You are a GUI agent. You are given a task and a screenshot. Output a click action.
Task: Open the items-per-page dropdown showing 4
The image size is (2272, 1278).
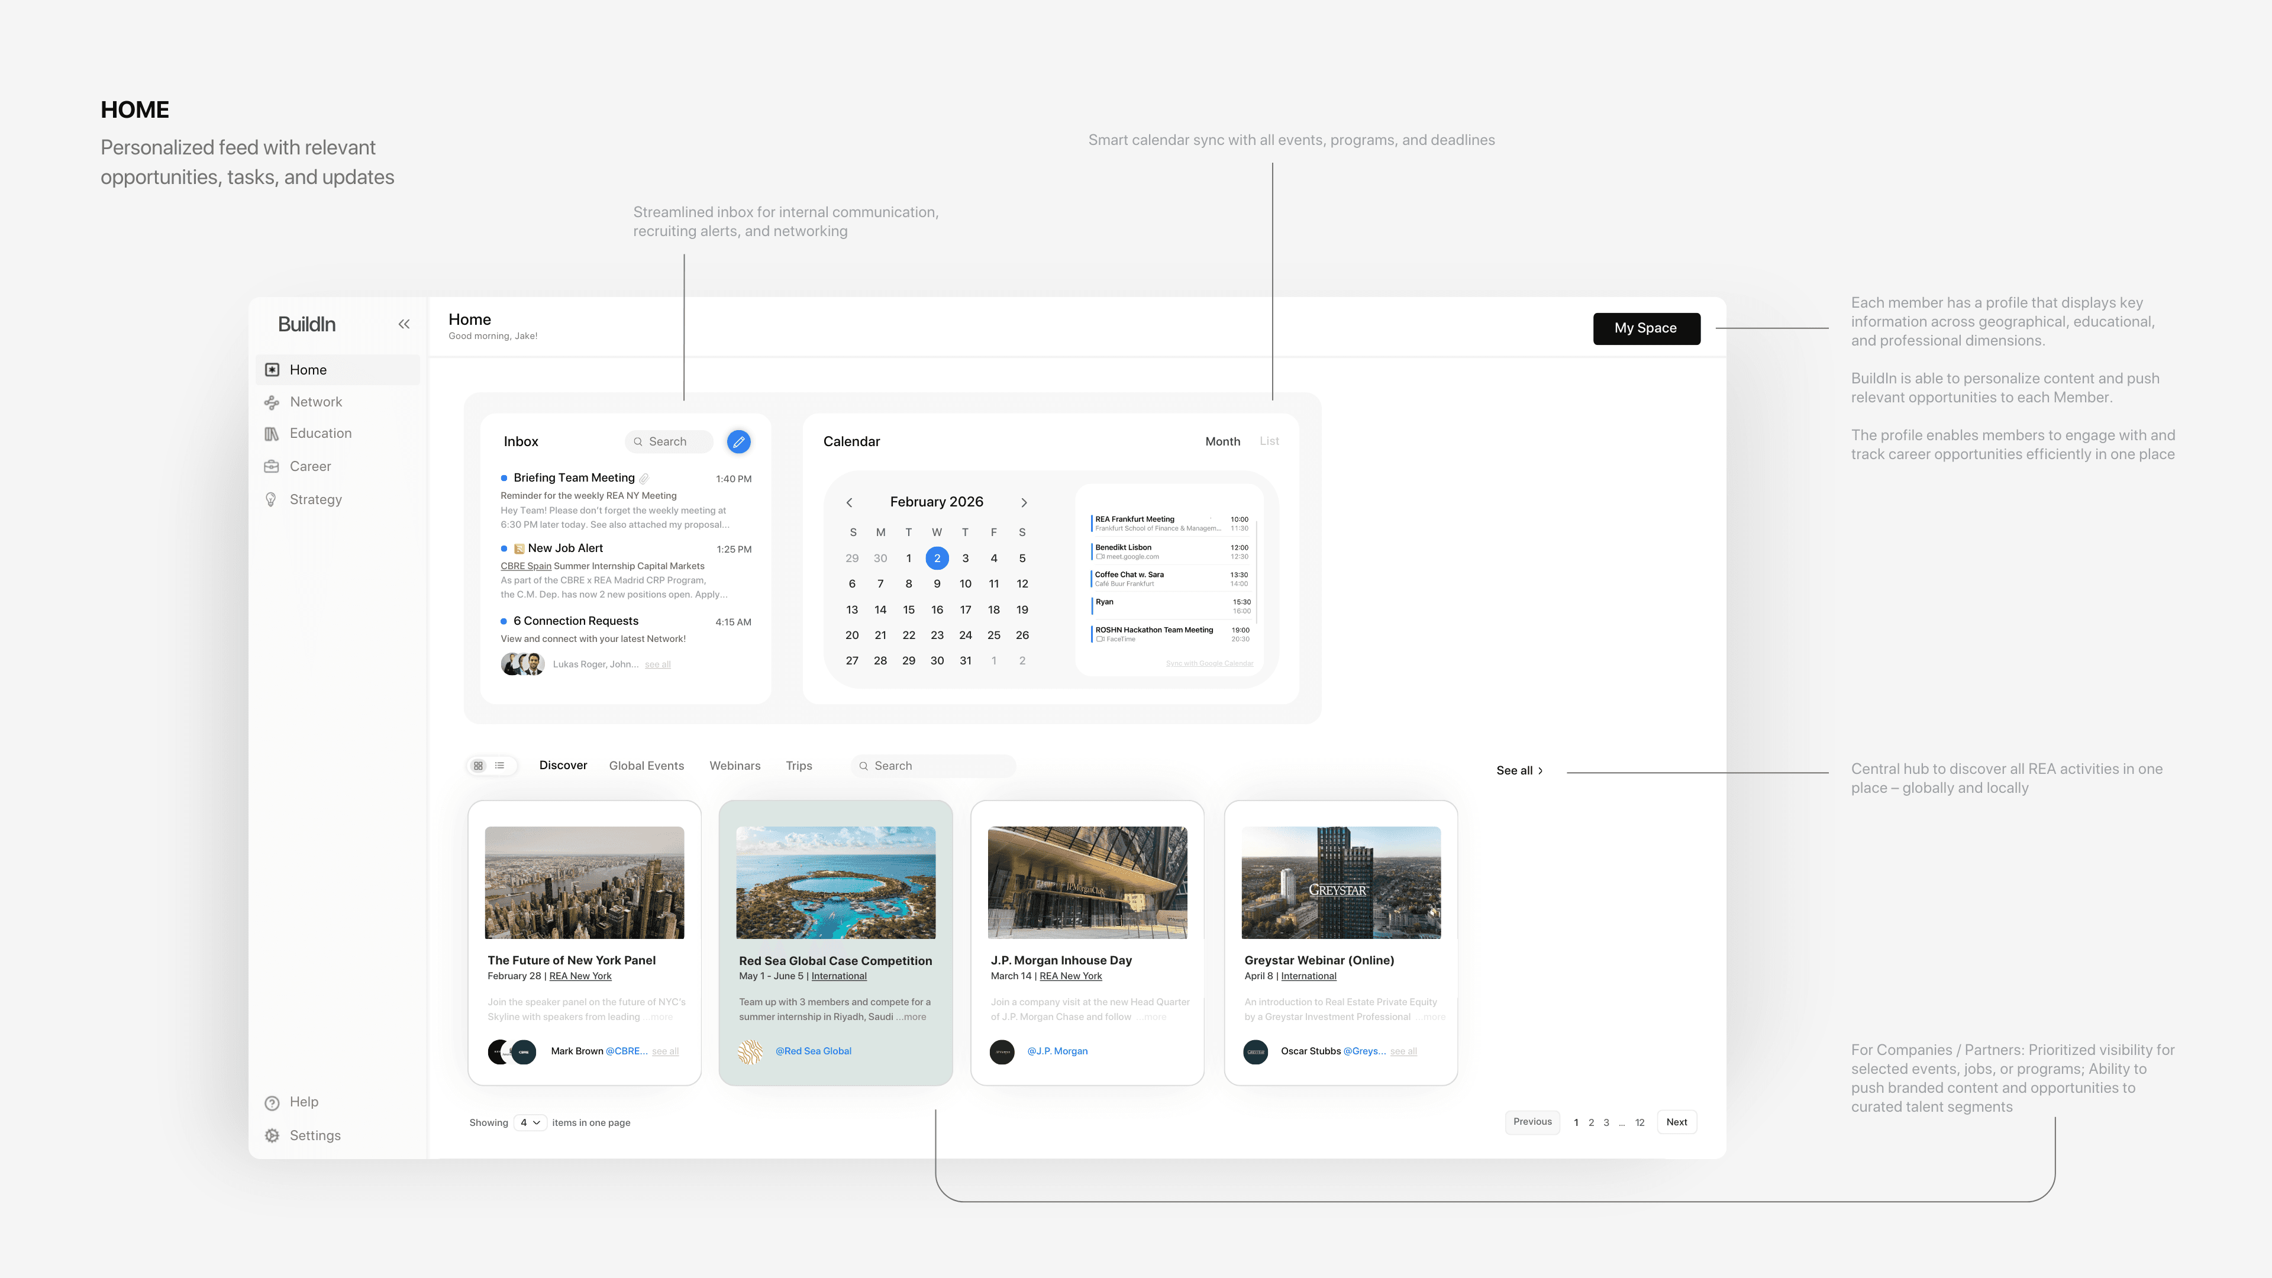[529, 1123]
